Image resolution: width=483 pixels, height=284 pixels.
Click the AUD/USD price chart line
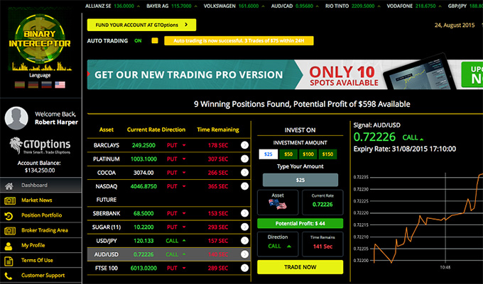coord(428,218)
